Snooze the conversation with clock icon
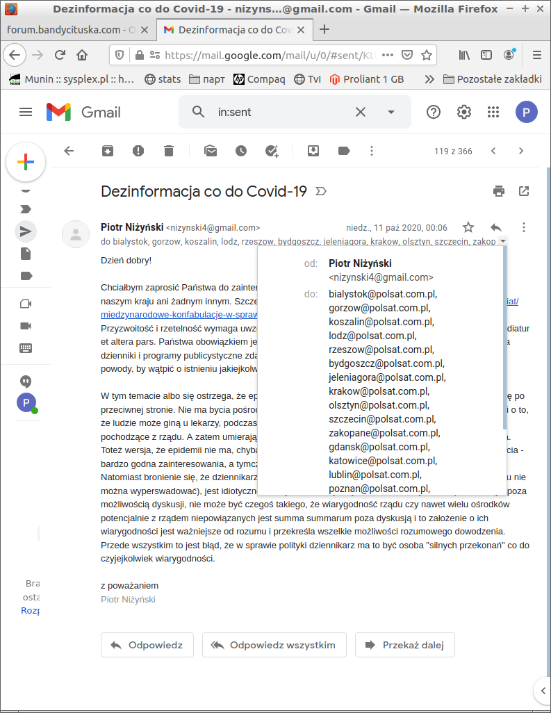 click(x=241, y=151)
